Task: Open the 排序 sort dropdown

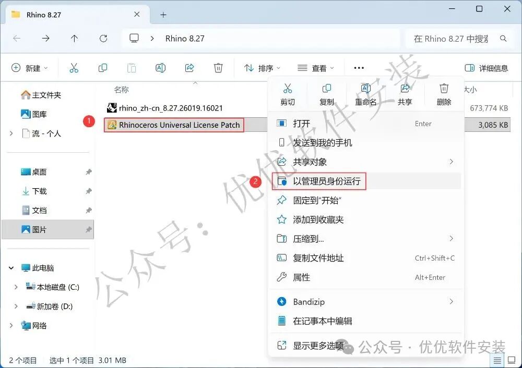Action: click(262, 68)
